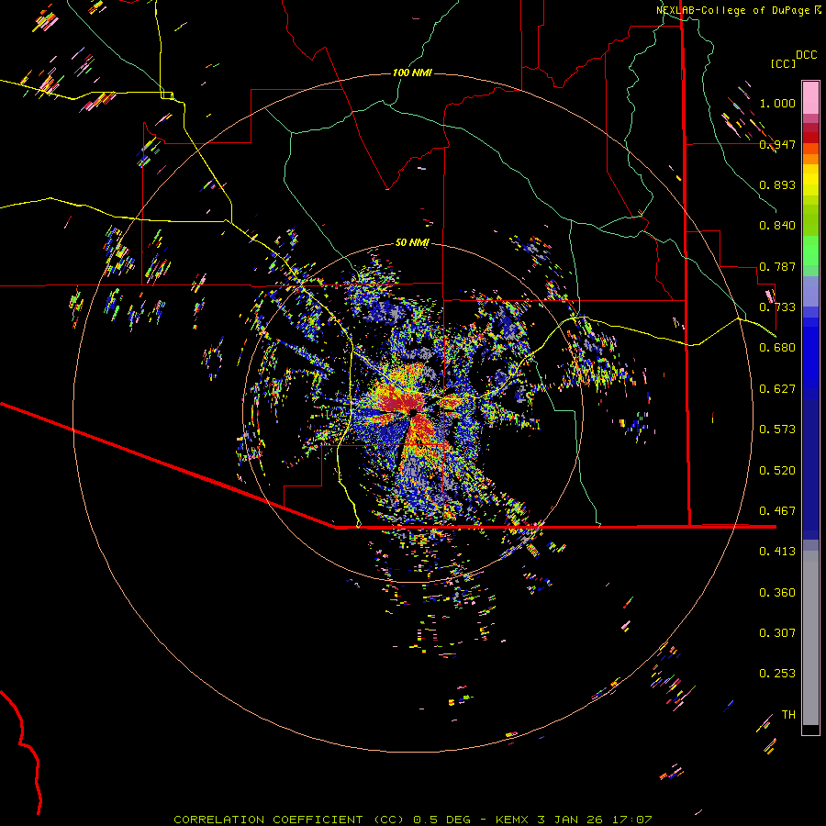Click the 0.360 scale value
Viewport: 826px width, 826px height.
point(777,593)
